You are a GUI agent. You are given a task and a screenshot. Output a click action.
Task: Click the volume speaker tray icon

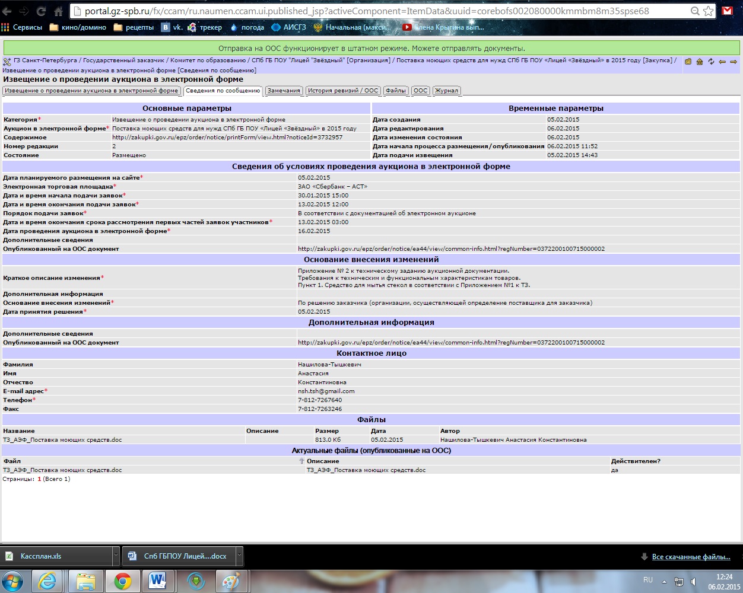pyautogui.click(x=694, y=582)
